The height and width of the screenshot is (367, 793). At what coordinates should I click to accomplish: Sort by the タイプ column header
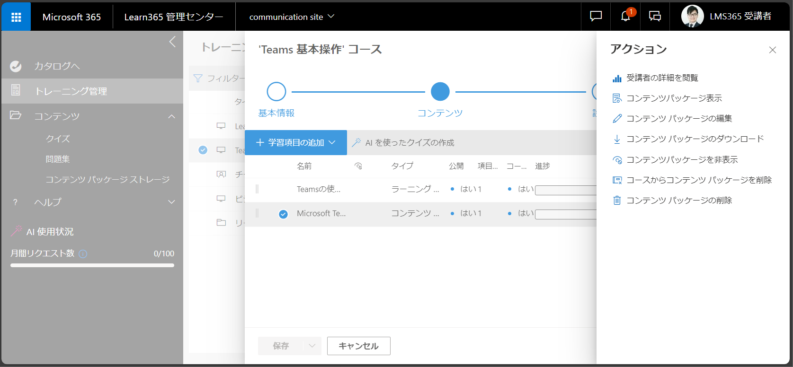coord(402,166)
